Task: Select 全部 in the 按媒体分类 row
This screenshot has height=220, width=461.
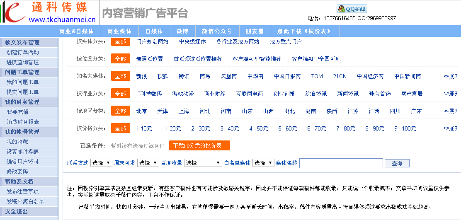Action: 120,41
